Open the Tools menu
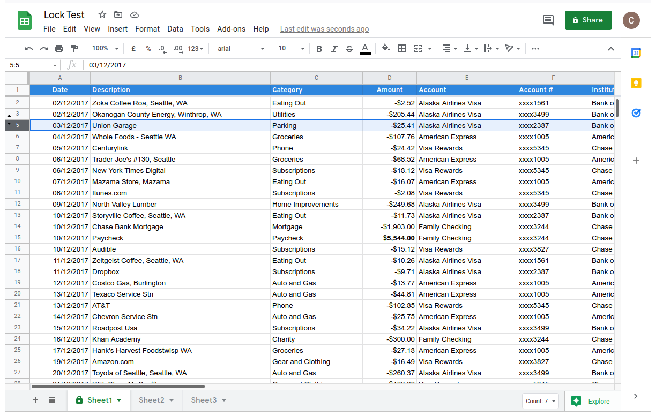The image size is (656, 416). [x=200, y=29]
